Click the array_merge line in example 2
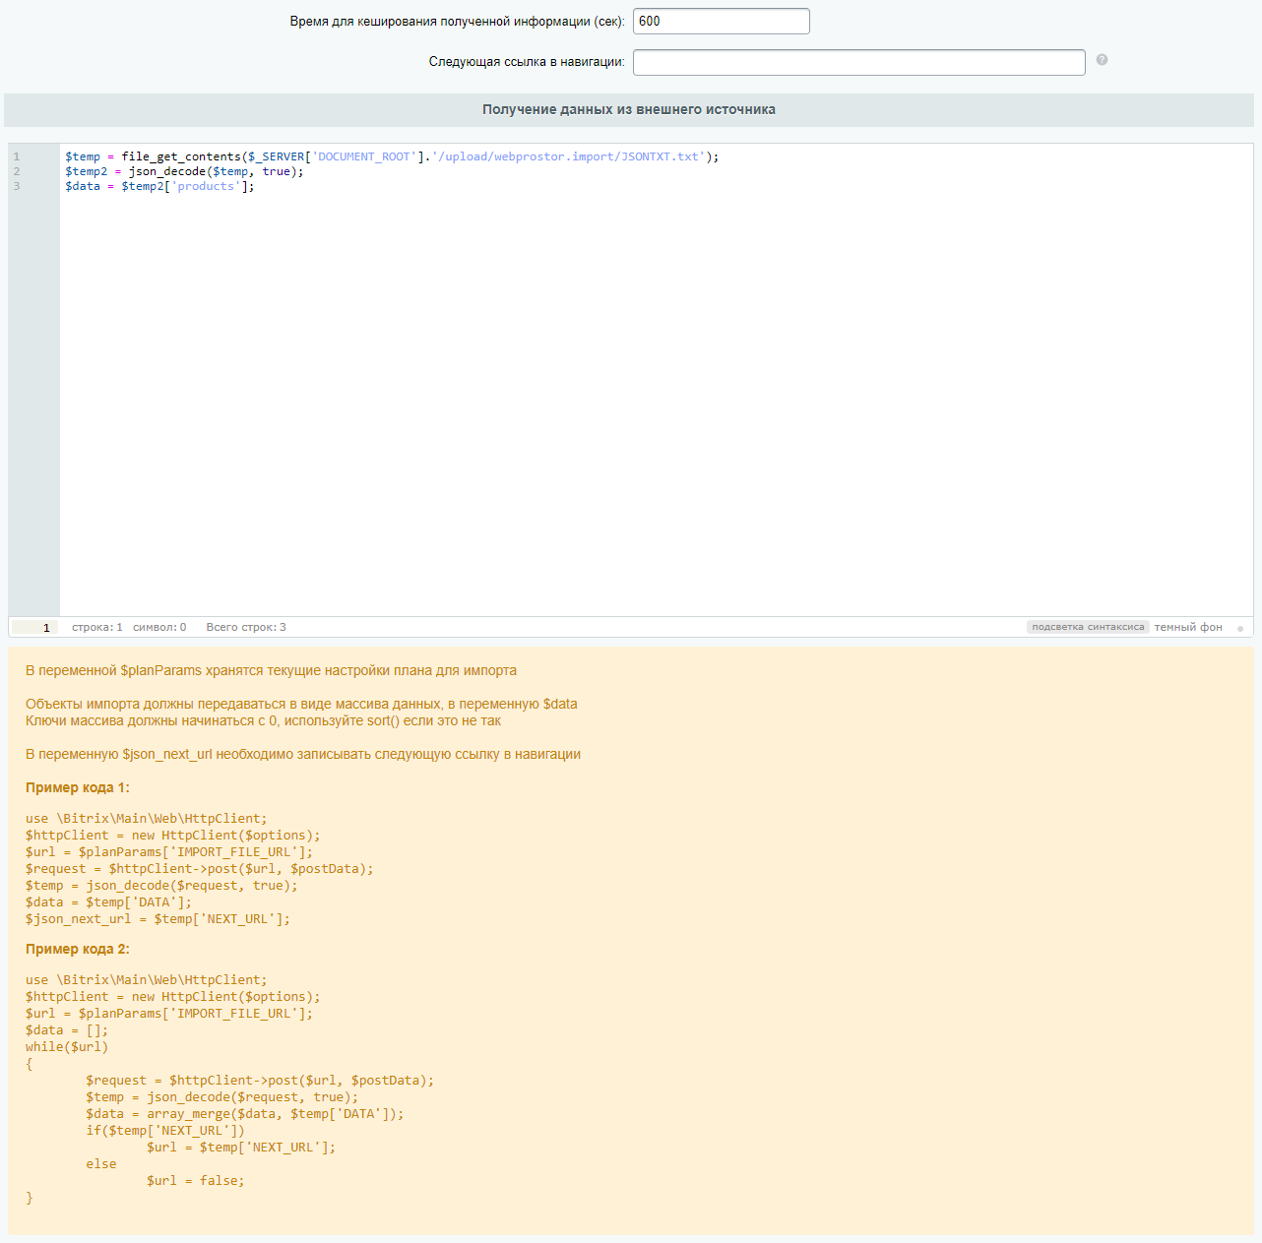Image resolution: width=1262 pixels, height=1243 pixels. pyautogui.click(x=244, y=1114)
